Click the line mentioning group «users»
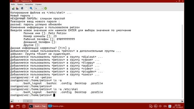This screenshot has height=109, width=194. point(55,74)
